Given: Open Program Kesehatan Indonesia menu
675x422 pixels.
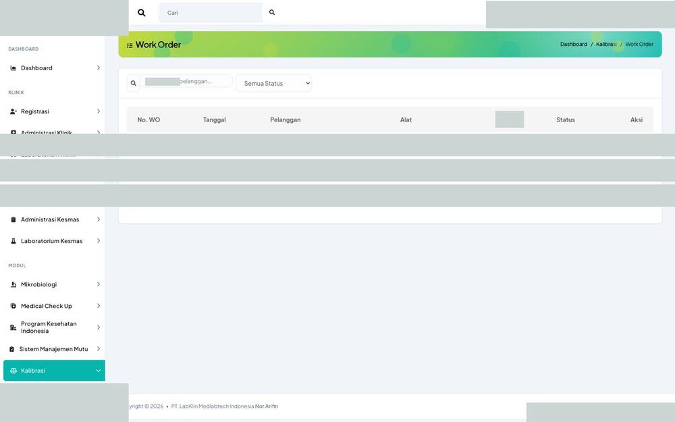Looking at the screenshot, I should [x=54, y=327].
